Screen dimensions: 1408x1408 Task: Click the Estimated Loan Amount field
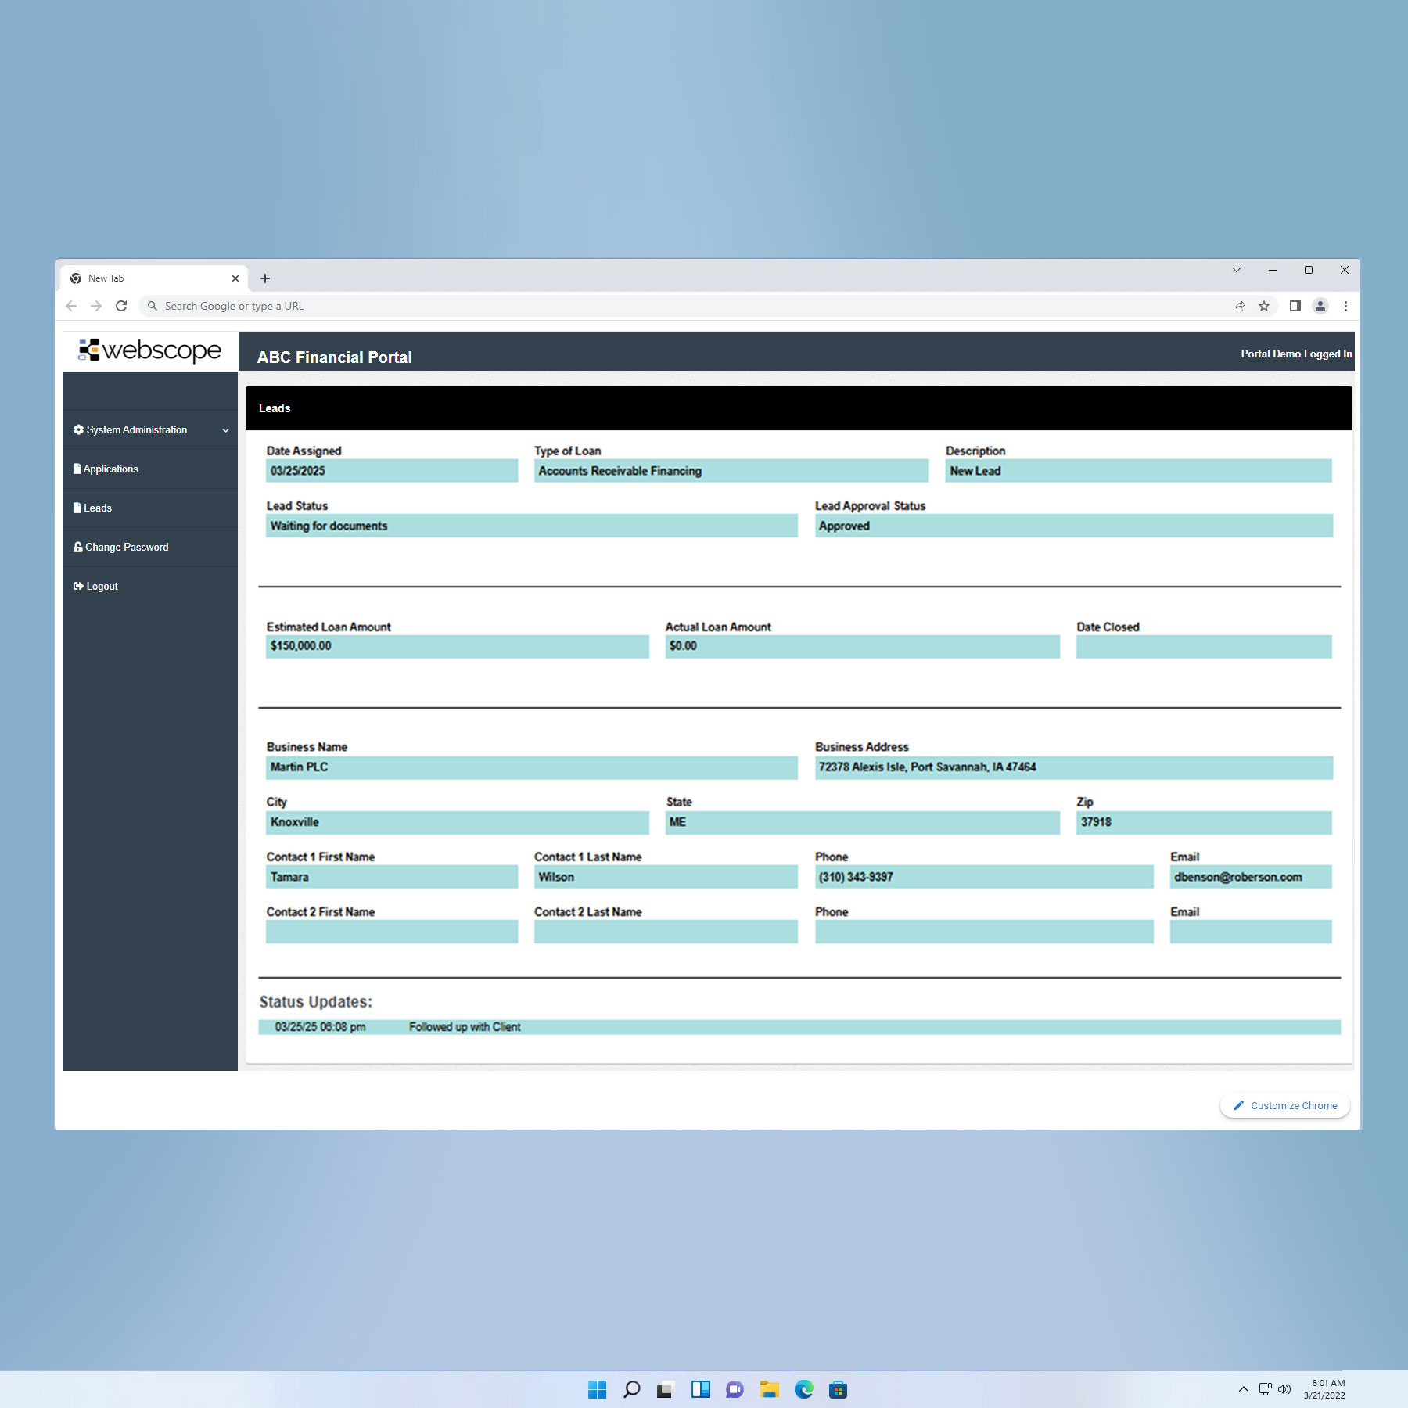[x=457, y=646]
